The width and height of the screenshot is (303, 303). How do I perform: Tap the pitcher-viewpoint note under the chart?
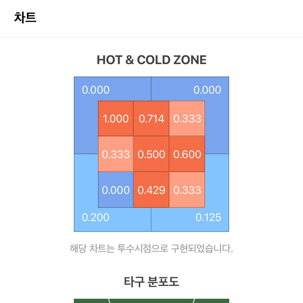(151, 248)
